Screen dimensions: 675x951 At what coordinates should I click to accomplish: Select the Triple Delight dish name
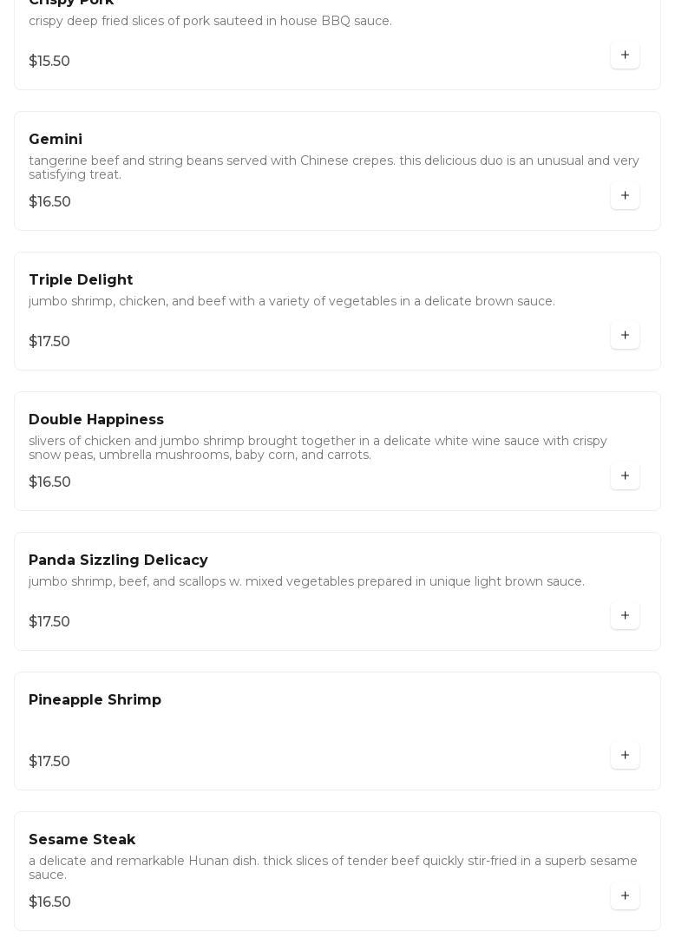point(81,280)
